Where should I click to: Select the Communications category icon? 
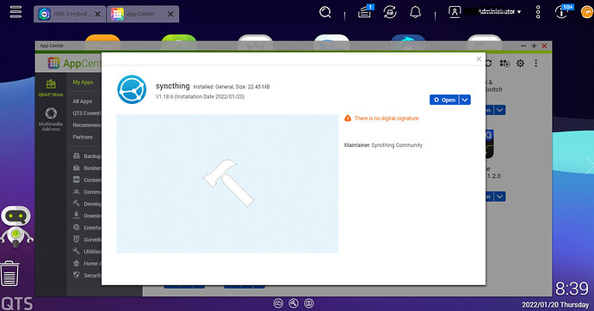coord(76,192)
